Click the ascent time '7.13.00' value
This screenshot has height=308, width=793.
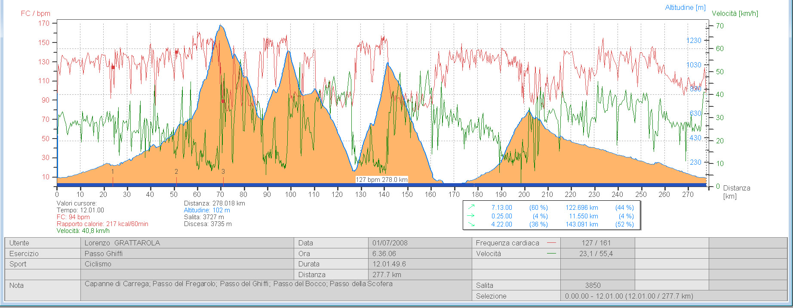pyautogui.click(x=502, y=208)
